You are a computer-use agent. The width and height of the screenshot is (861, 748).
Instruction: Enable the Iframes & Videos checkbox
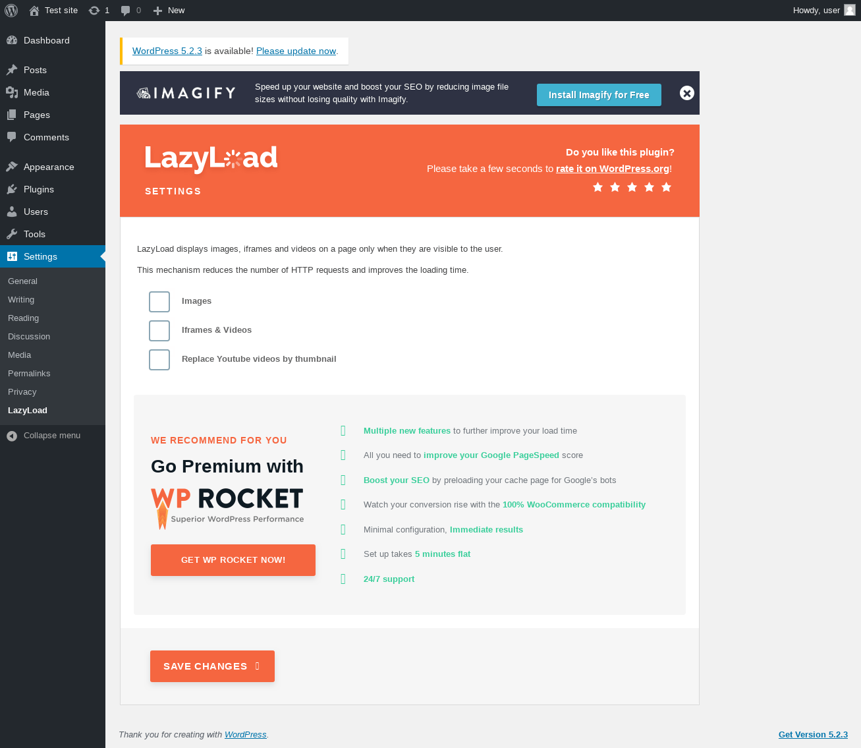[x=159, y=331]
